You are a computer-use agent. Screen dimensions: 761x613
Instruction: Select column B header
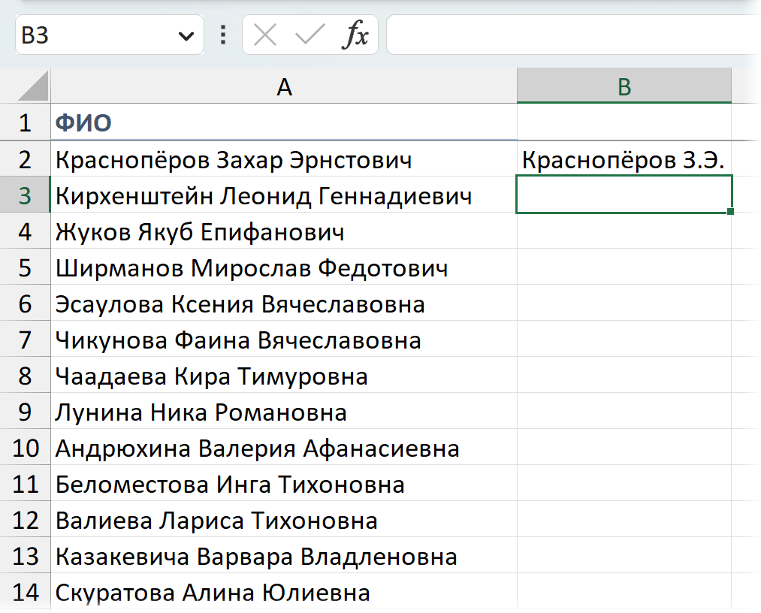tap(624, 86)
